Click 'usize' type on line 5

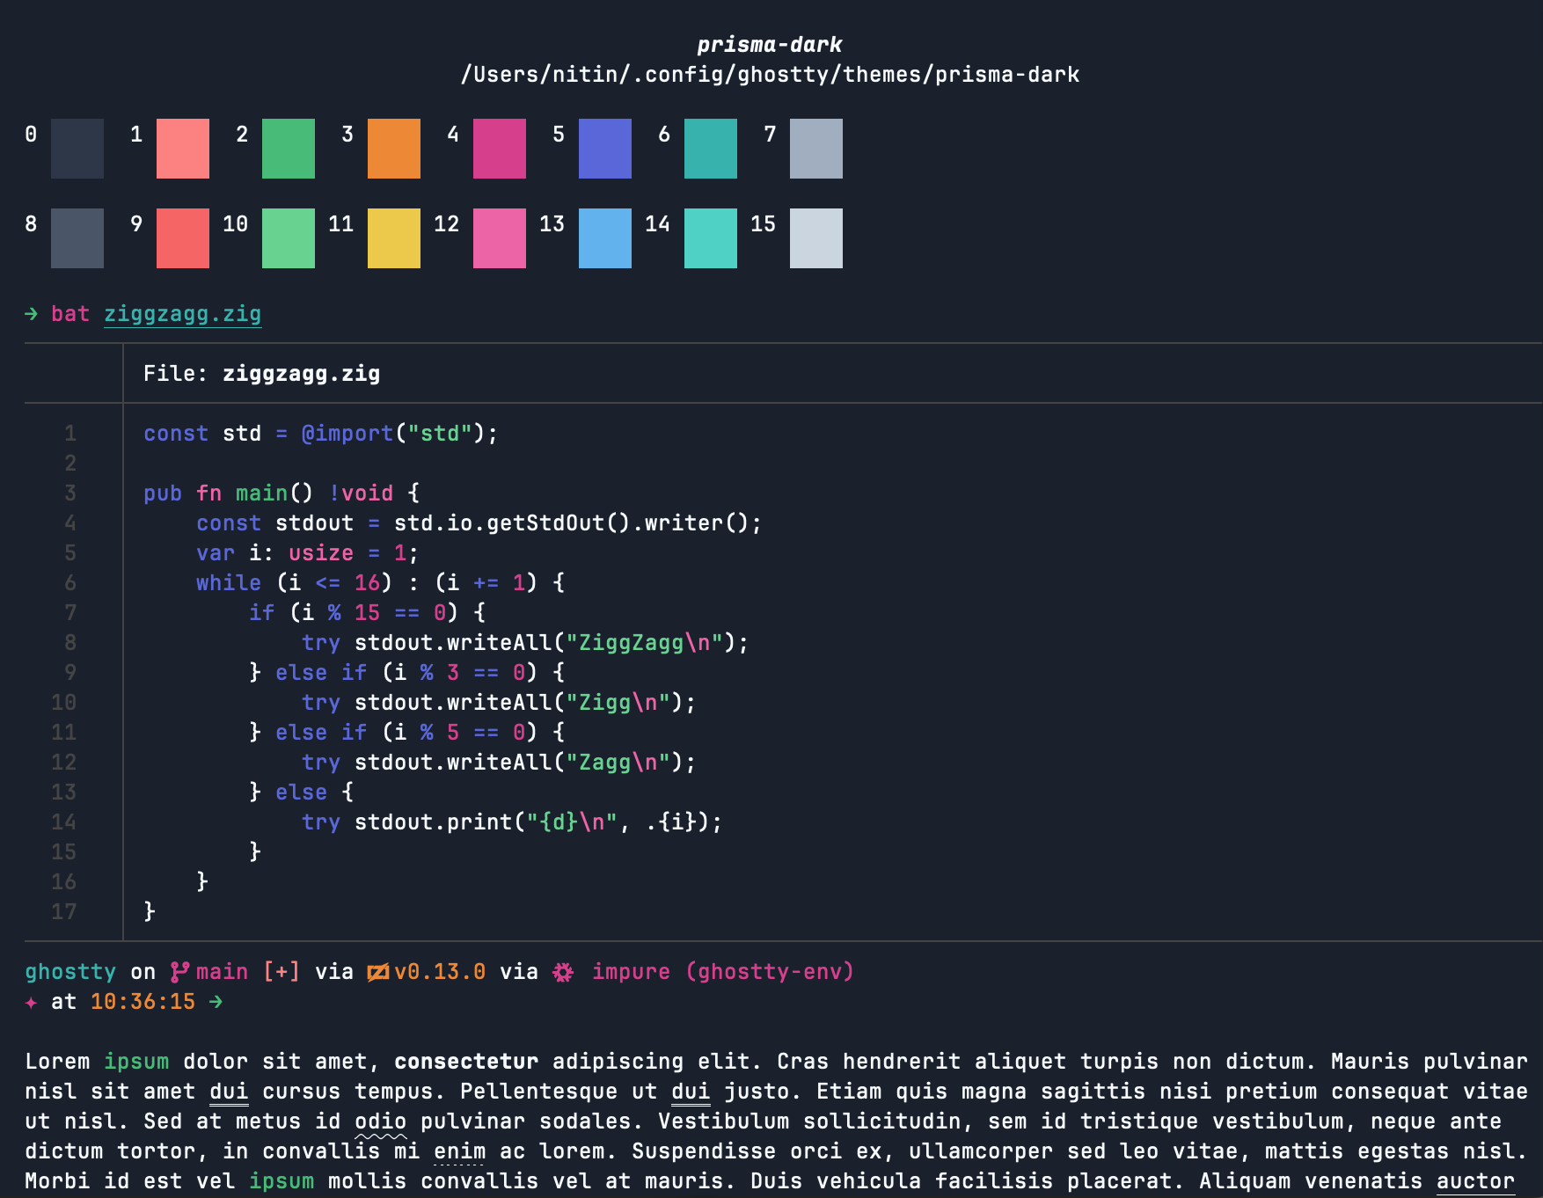tap(321, 553)
